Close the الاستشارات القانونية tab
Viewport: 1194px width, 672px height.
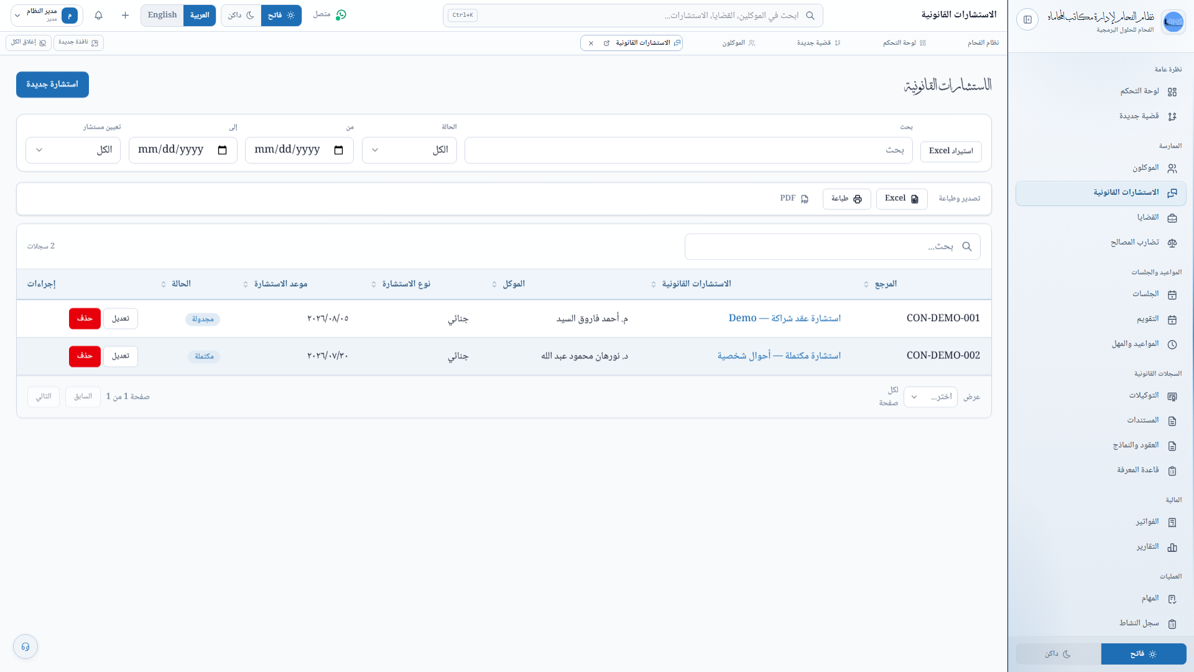[591, 43]
